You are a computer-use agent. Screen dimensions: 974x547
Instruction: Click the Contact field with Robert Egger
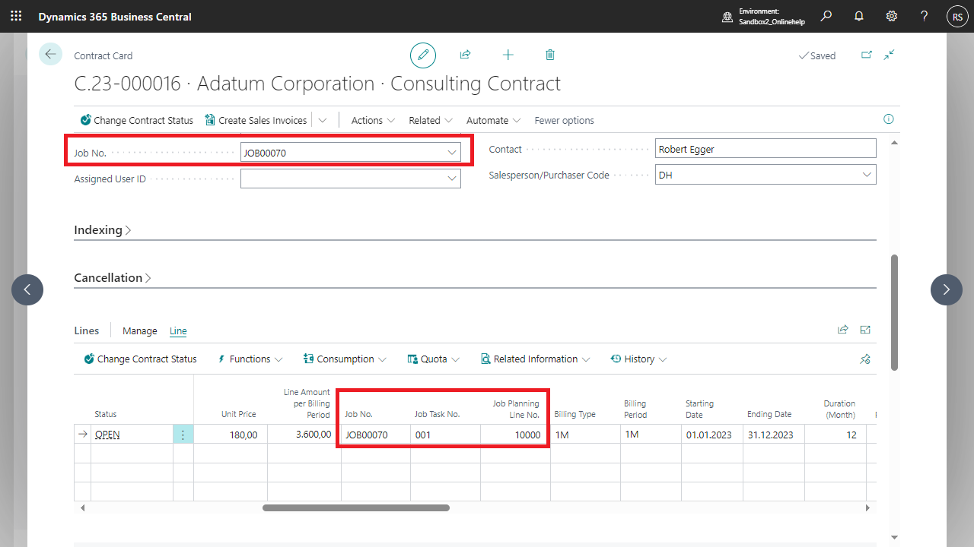(766, 149)
